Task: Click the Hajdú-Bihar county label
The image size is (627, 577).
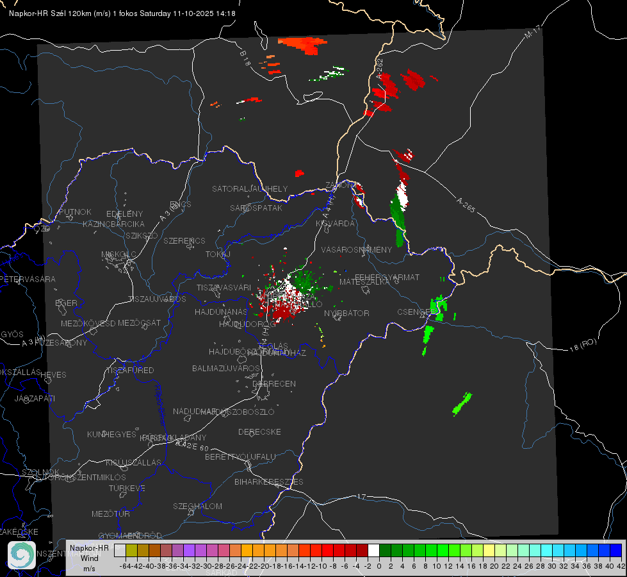Action: (160, 405)
